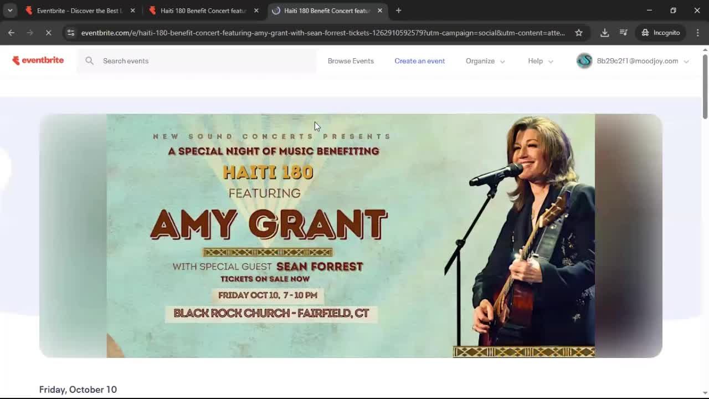The image size is (709, 399).
Task: Click the Friday, October 10 date text
Action: 78,390
